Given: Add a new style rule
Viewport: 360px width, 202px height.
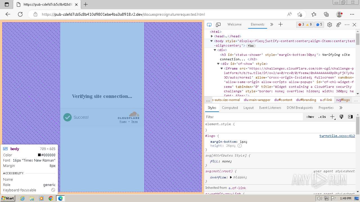Looking at the screenshot, I should point(332,117).
